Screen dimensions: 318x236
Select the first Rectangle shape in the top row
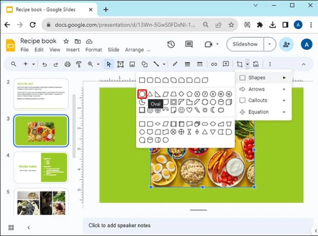click(142, 80)
